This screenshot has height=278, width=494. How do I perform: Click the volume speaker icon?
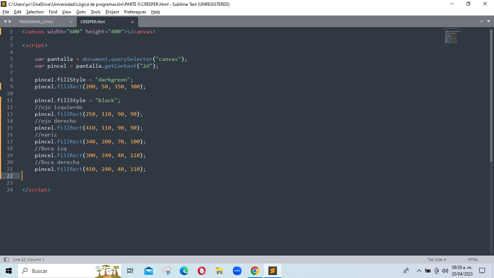445,271
